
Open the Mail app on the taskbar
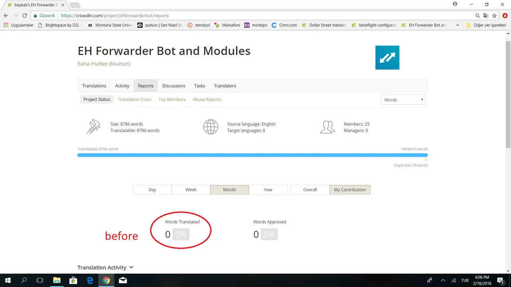click(x=123, y=280)
